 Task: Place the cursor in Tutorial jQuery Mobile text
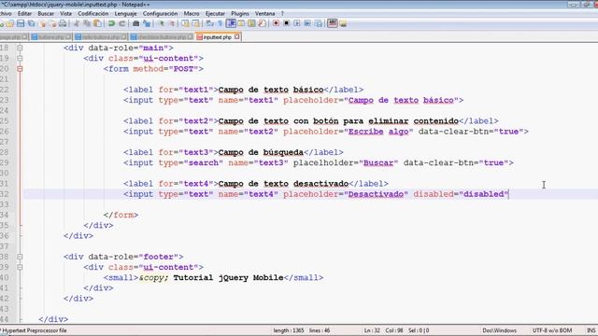(x=228, y=278)
